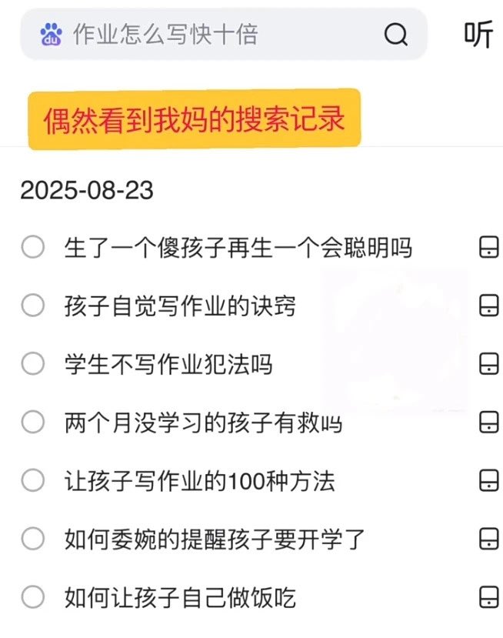Screen dimensions: 503x638
Task: Tap the magnifying glass search icon
Action: click(396, 34)
